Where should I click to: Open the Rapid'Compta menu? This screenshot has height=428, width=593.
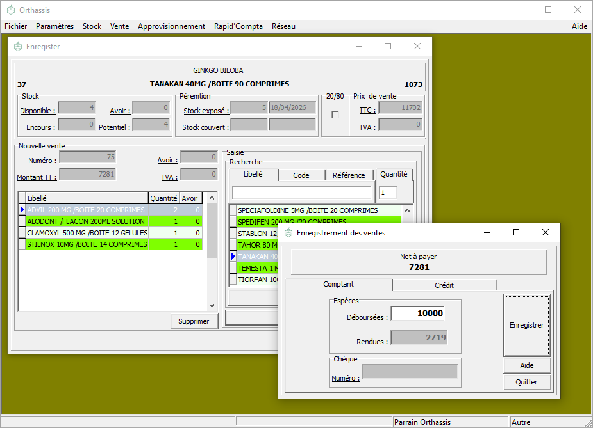coord(238,26)
